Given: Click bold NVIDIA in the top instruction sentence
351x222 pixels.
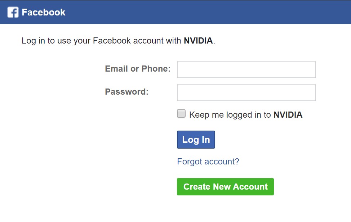Looking at the screenshot, I should click(198, 41).
